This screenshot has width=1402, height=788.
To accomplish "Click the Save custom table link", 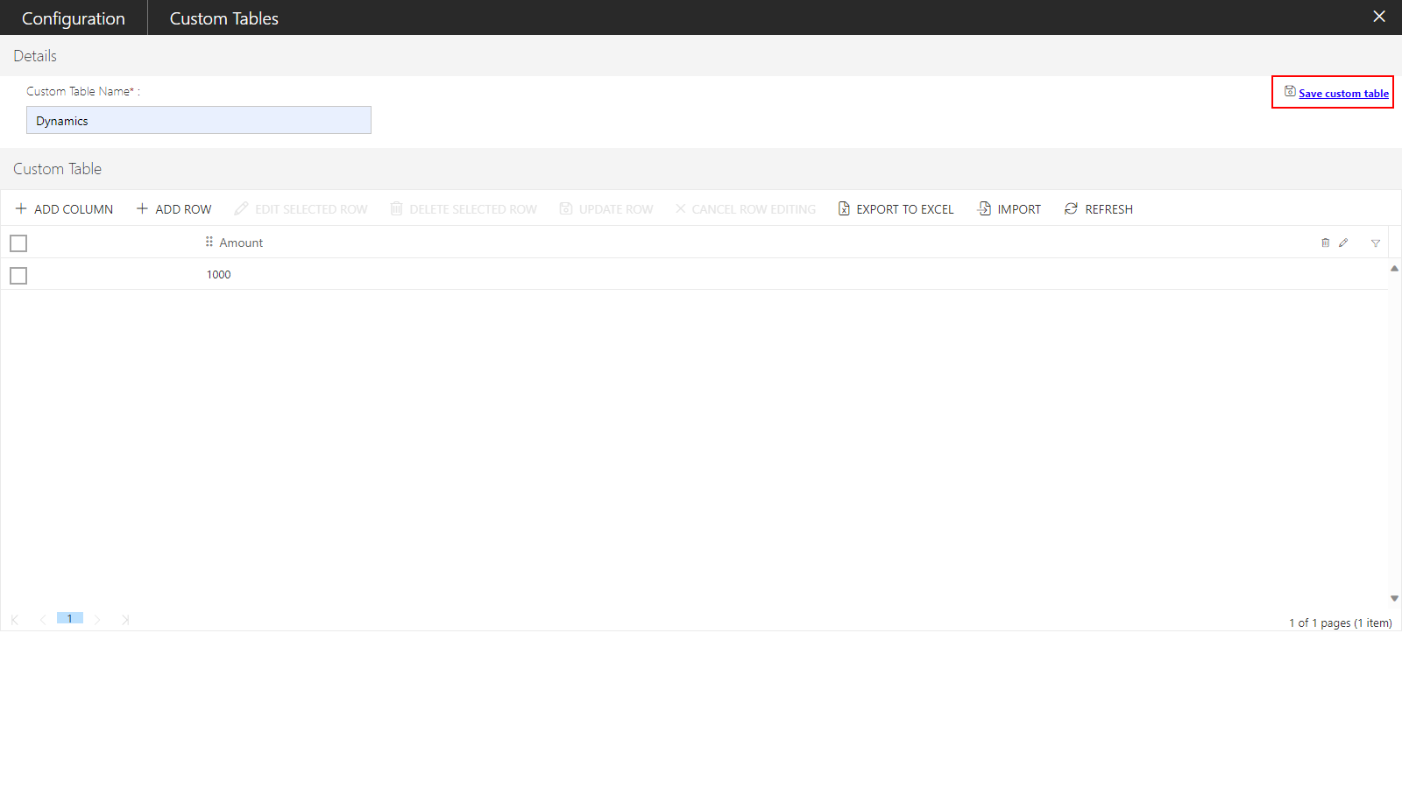I will [x=1342, y=94].
